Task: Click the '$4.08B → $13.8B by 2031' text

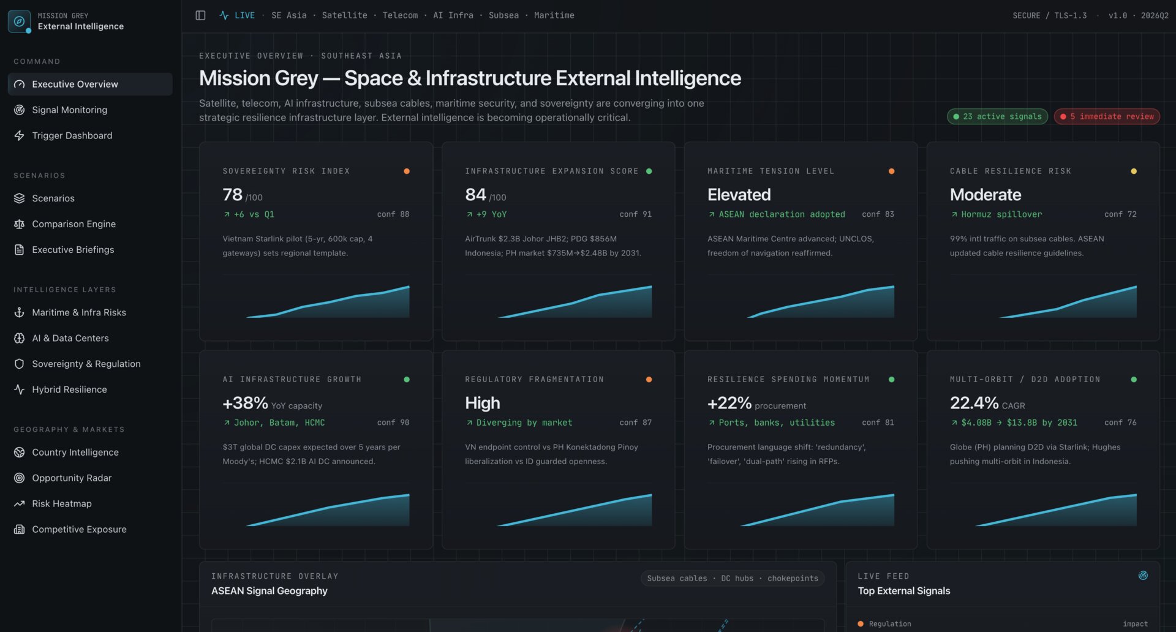Action: click(x=1019, y=423)
